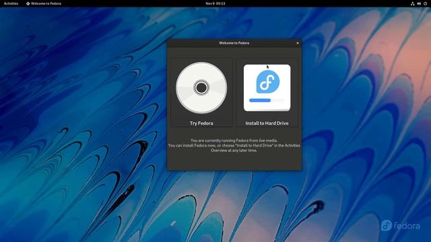Image resolution: width=431 pixels, height=242 pixels.
Task: Close the Welcome to Fedora dialog
Action: pyautogui.click(x=298, y=43)
